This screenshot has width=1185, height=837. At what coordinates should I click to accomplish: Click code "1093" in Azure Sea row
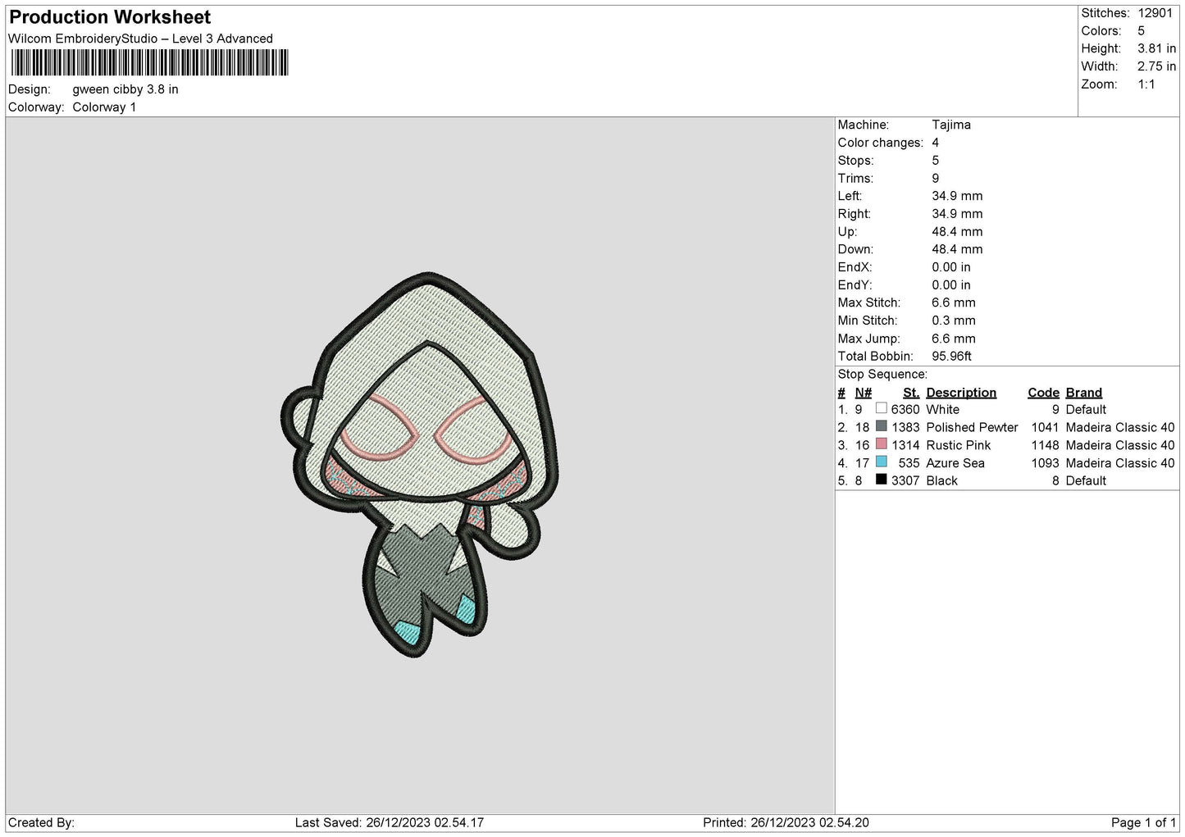click(x=1046, y=463)
